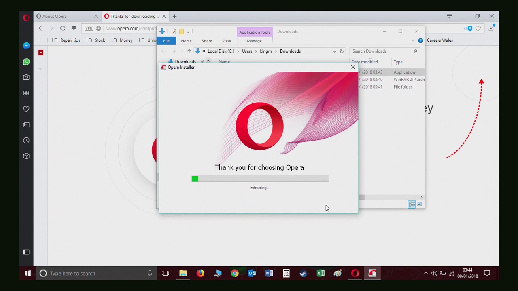Image resolution: width=518 pixels, height=291 pixels.
Task: Click the Properties quick access icon in Explorer
Action: click(x=174, y=32)
